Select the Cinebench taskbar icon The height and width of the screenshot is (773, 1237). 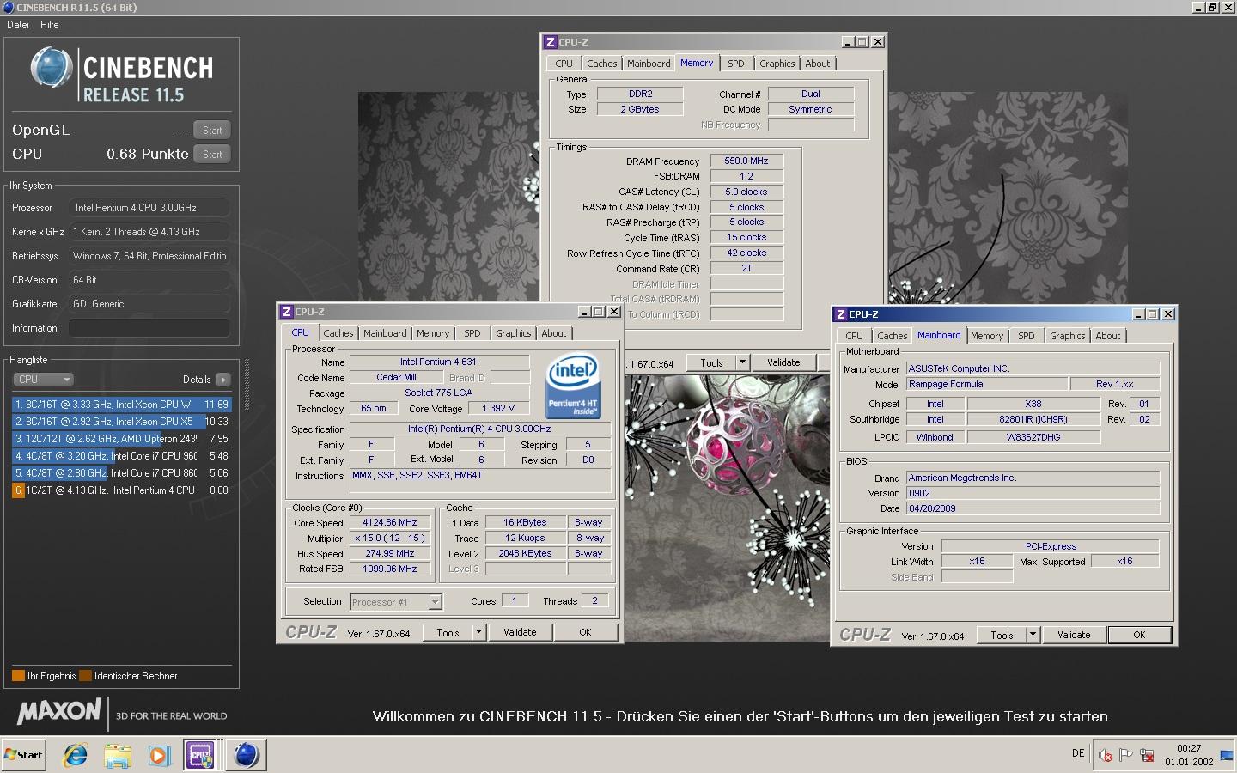(246, 755)
